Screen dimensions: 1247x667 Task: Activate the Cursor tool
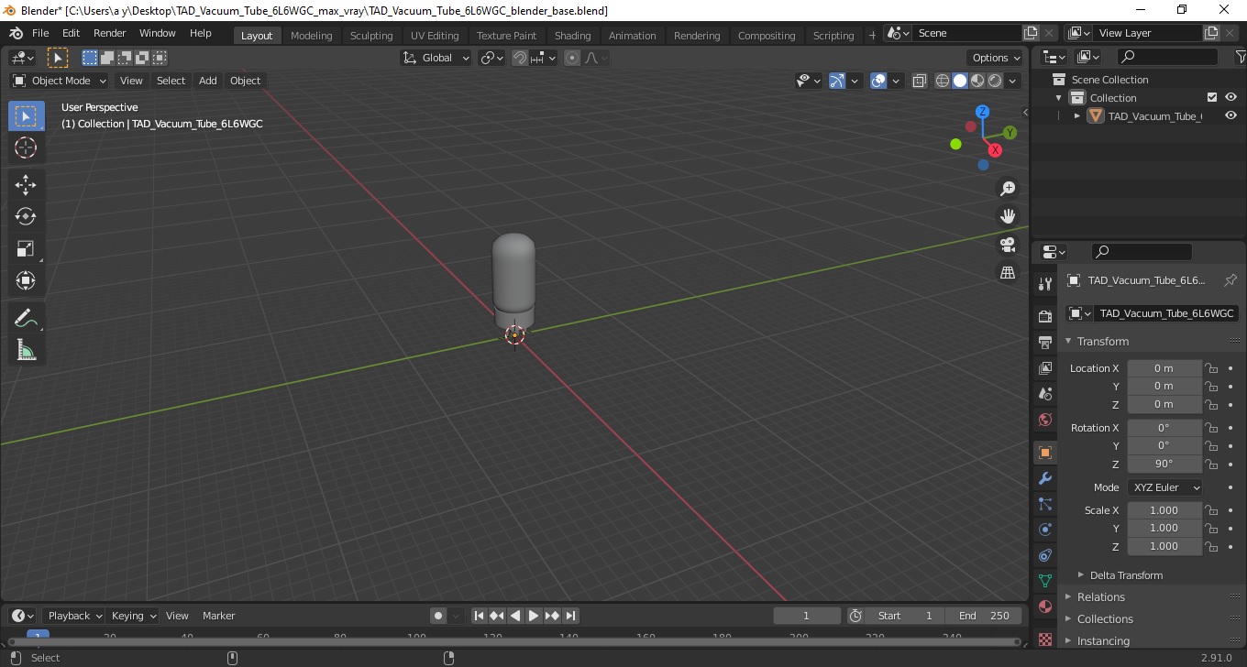pyautogui.click(x=26, y=148)
